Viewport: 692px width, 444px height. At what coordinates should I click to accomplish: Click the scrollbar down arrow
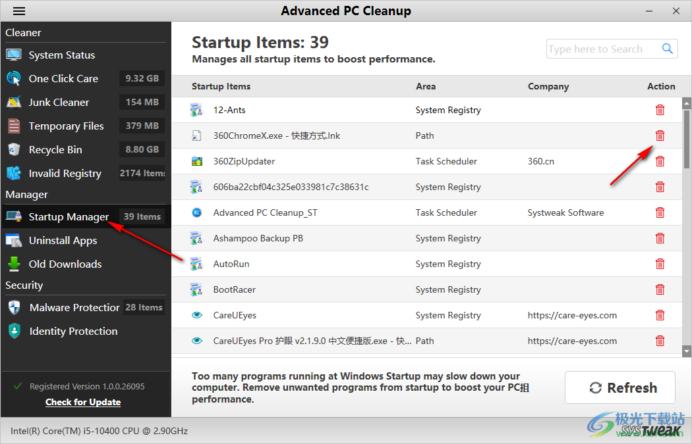(686, 351)
